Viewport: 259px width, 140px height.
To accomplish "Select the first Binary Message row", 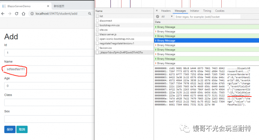I will pyautogui.click(x=206, y=27).
